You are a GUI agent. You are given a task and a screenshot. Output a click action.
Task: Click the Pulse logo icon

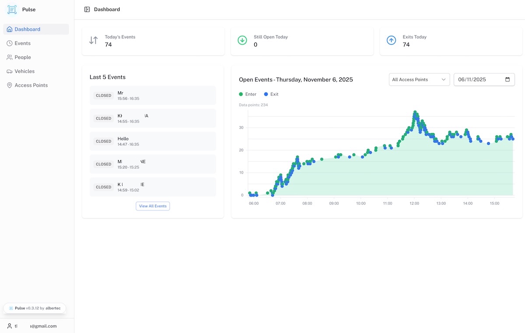click(x=12, y=10)
